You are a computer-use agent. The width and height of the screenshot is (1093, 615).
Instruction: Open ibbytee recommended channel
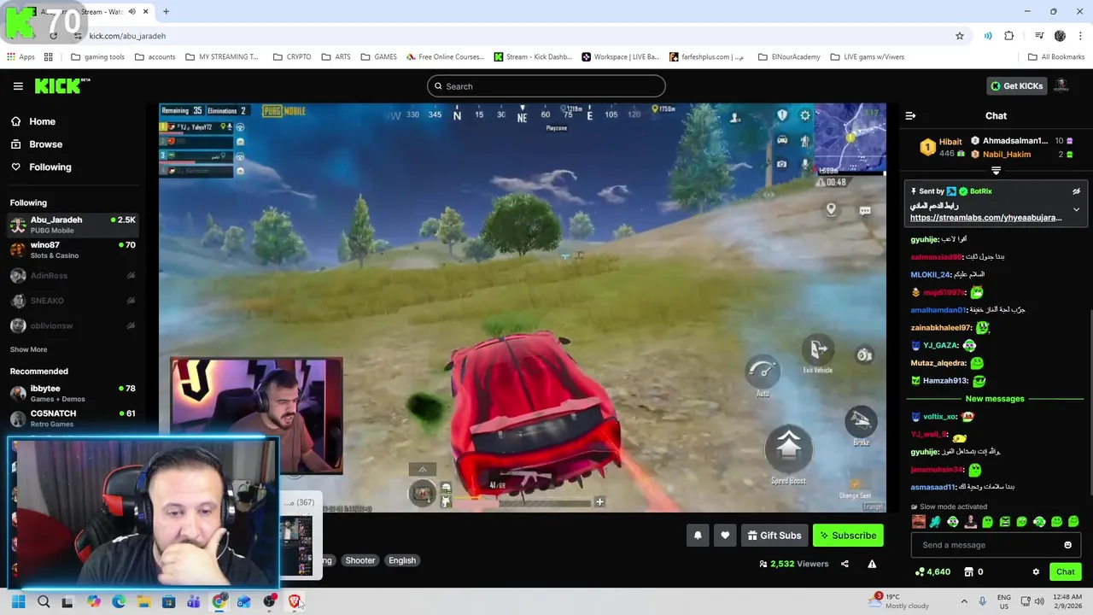pyautogui.click(x=73, y=393)
